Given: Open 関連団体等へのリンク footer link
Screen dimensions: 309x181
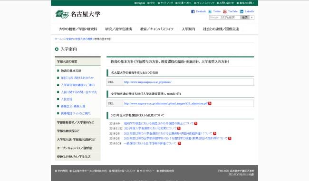Looking at the screenshot, I should tap(124, 171).
